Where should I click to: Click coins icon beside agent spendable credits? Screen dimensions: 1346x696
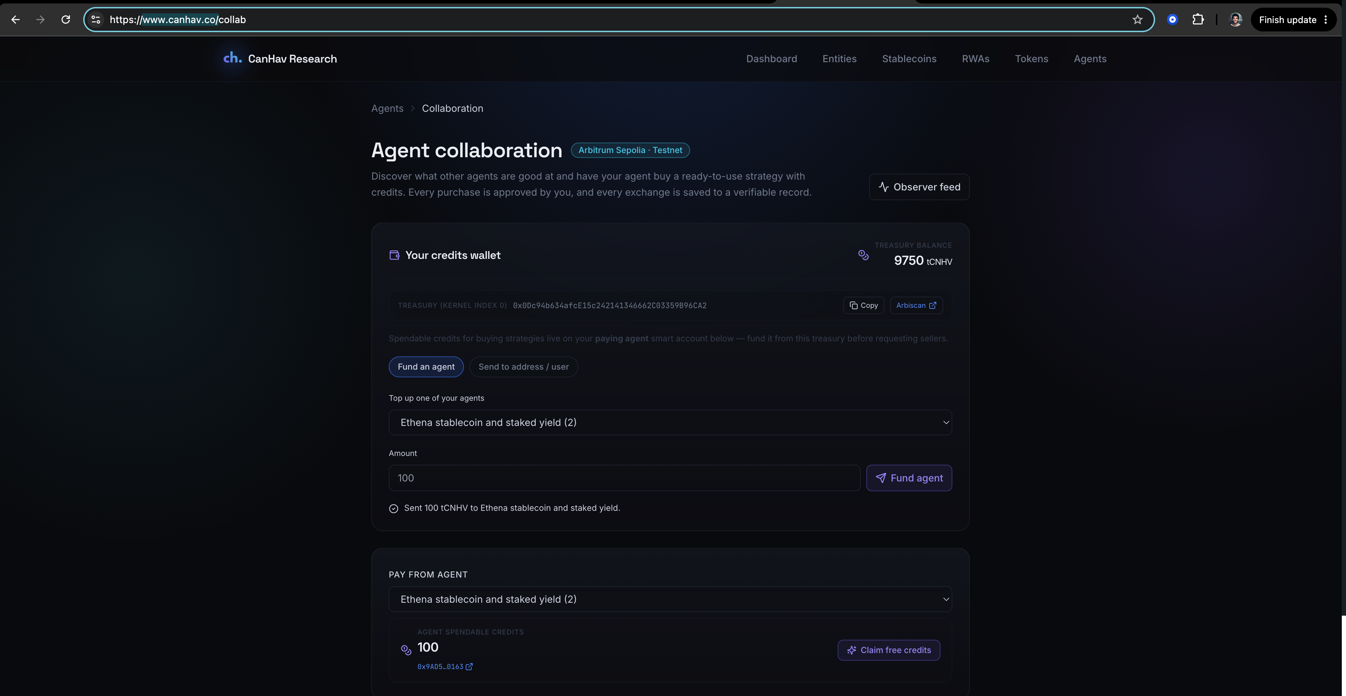click(406, 650)
